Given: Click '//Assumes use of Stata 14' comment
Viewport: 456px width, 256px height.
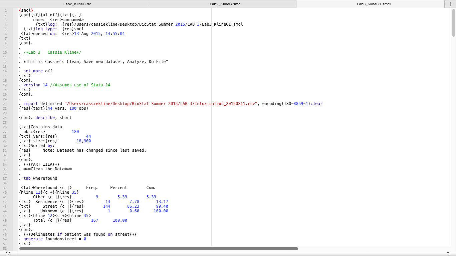Looking at the screenshot, I should 80,85.
